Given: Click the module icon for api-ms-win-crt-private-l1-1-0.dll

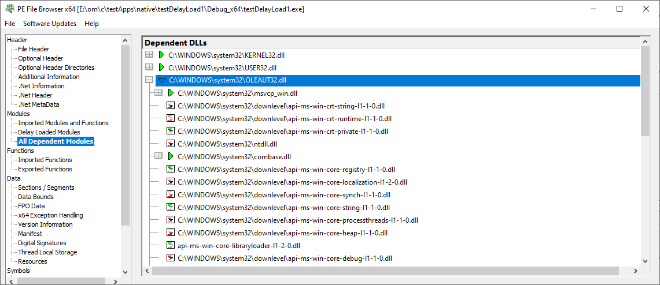Looking at the screenshot, I should coord(171,131).
